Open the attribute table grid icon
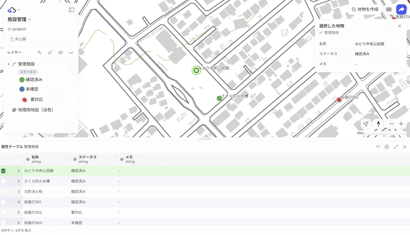 click(389, 9)
